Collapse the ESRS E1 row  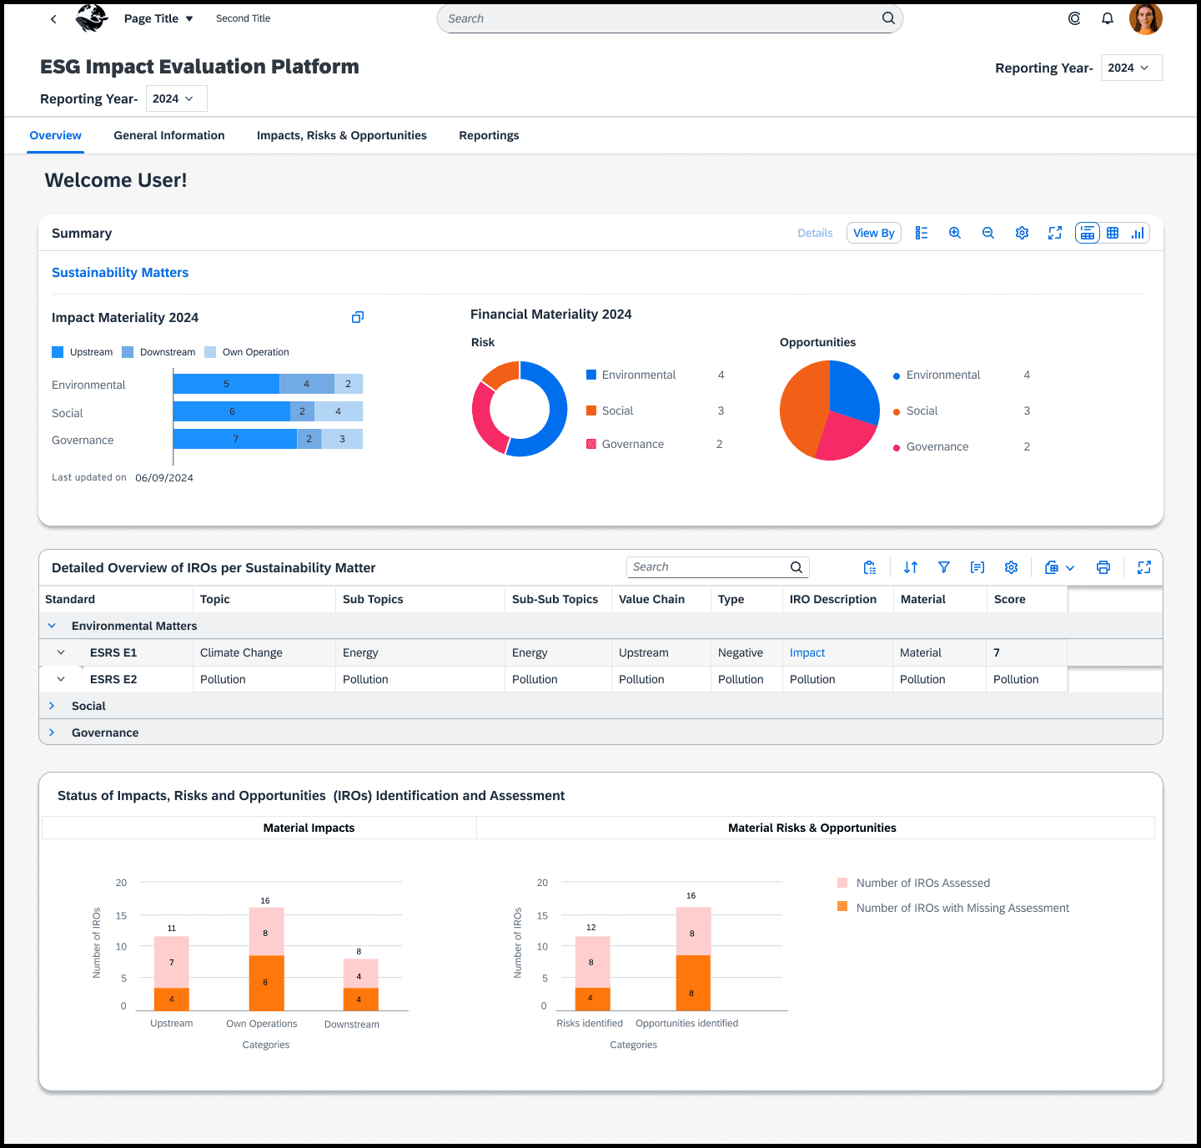point(61,652)
